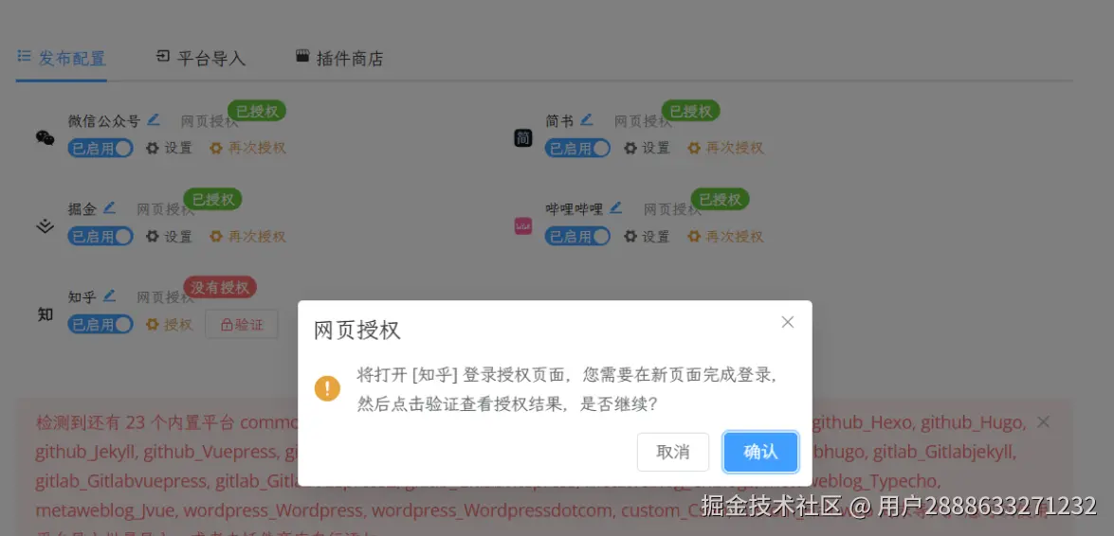Confirm the dialog with 确认 button

click(x=761, y=453)
